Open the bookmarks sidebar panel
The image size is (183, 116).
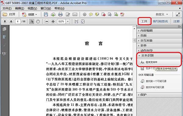[5, 37]
